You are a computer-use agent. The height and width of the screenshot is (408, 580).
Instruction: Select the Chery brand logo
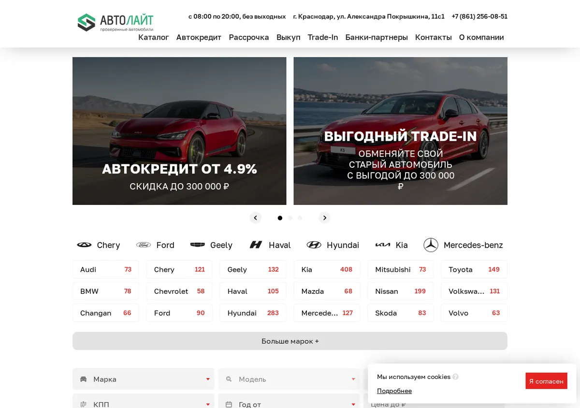84,245
